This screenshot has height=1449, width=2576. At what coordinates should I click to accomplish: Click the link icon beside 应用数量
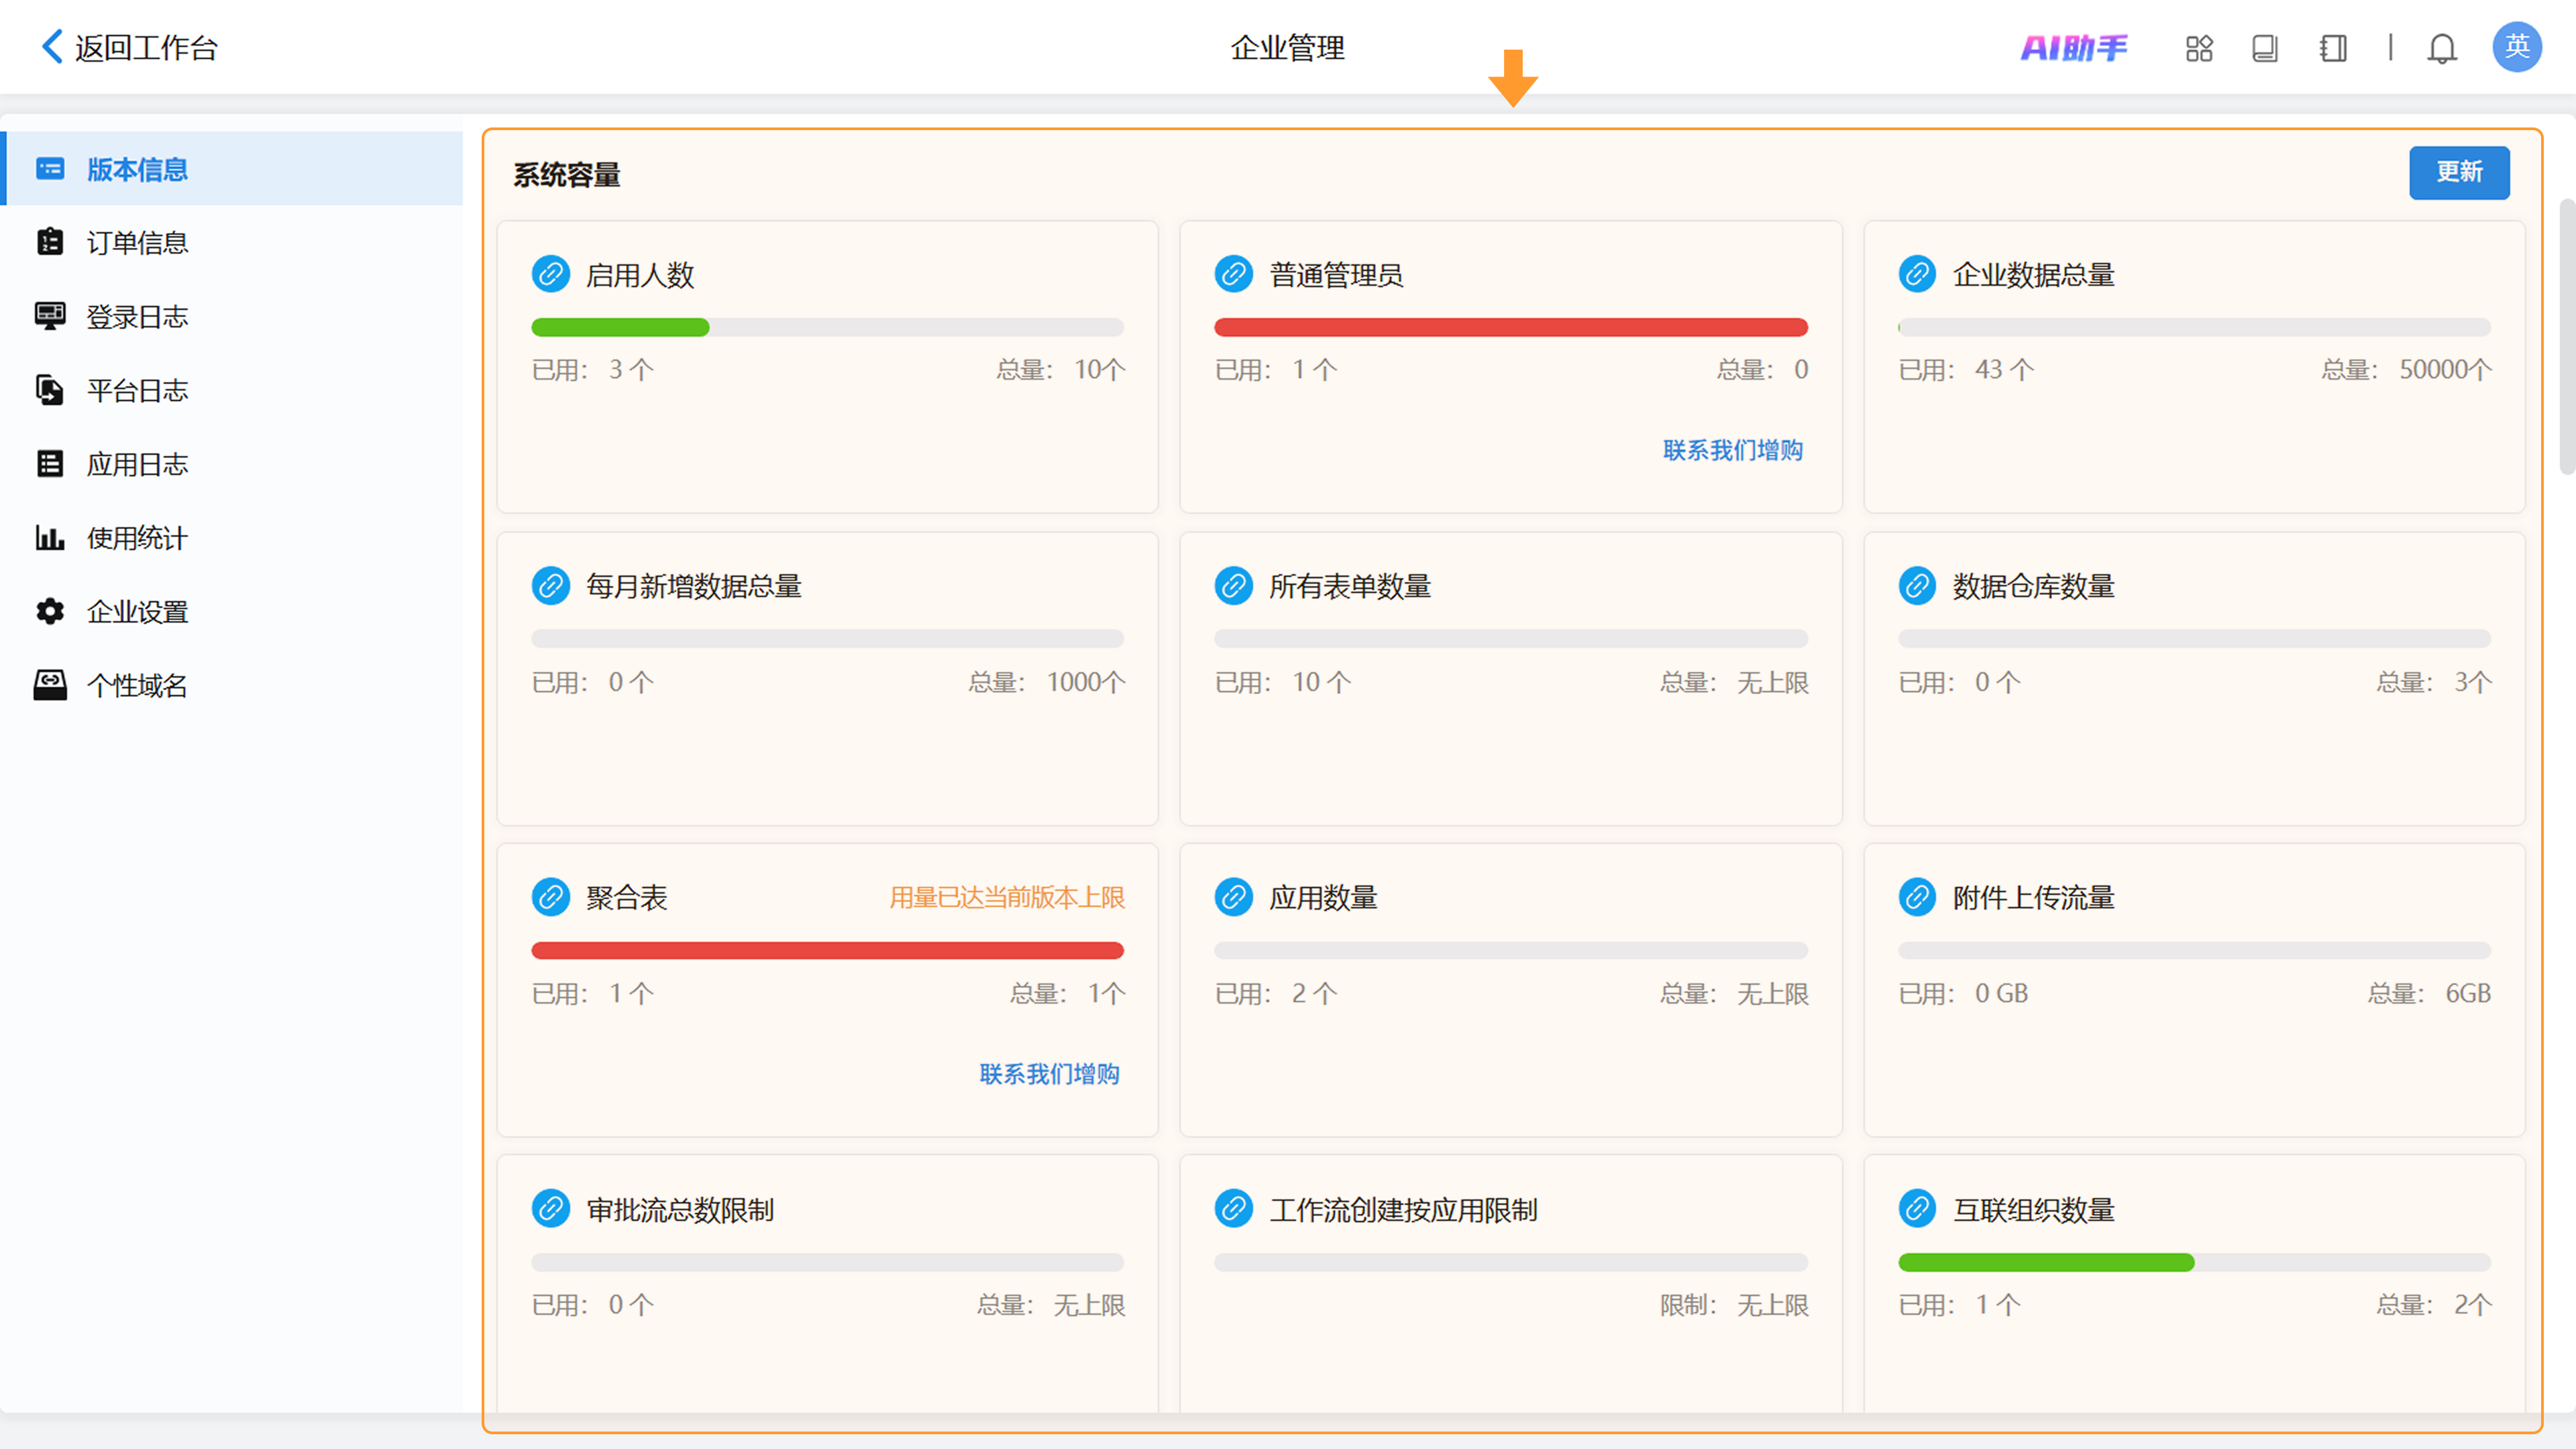[1233, 897]
